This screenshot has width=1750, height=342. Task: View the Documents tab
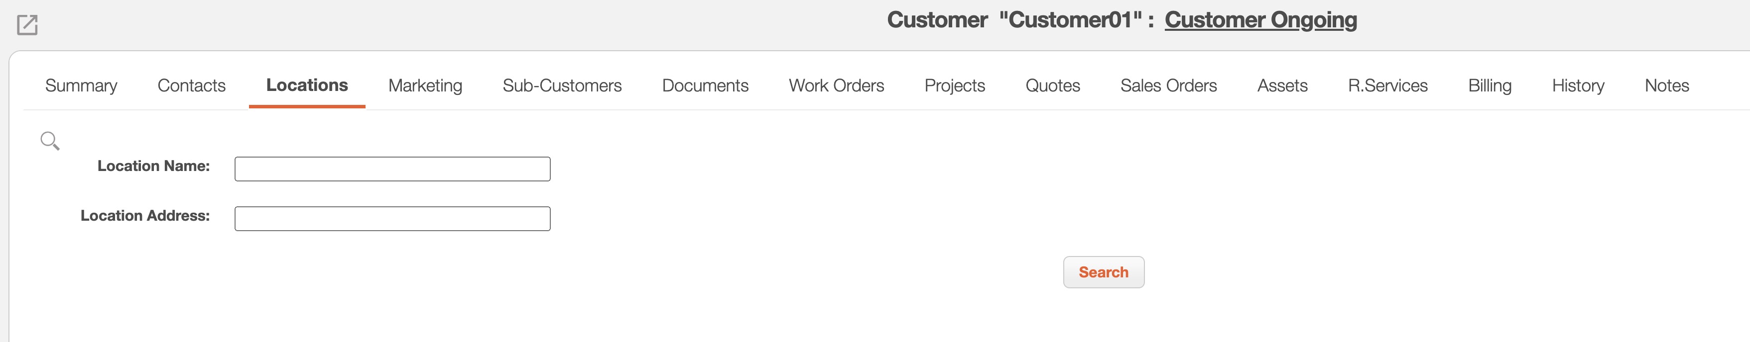click(705, 85)
